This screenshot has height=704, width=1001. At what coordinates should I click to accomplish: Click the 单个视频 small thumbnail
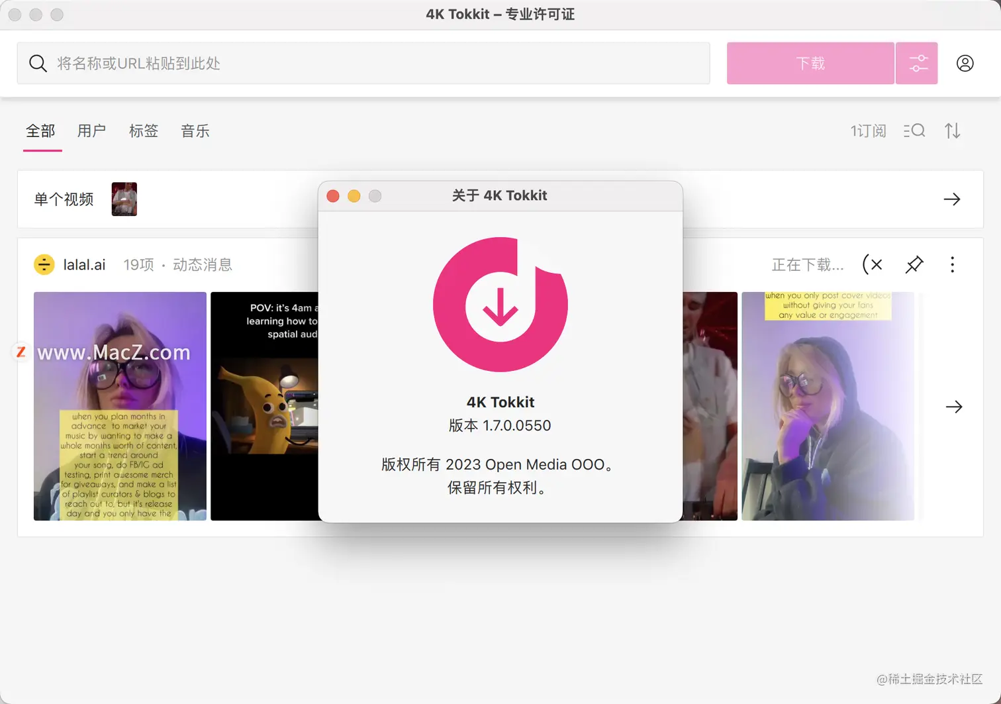click(124, 199)
